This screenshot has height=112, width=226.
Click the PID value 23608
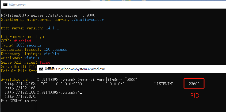point(194,84)
